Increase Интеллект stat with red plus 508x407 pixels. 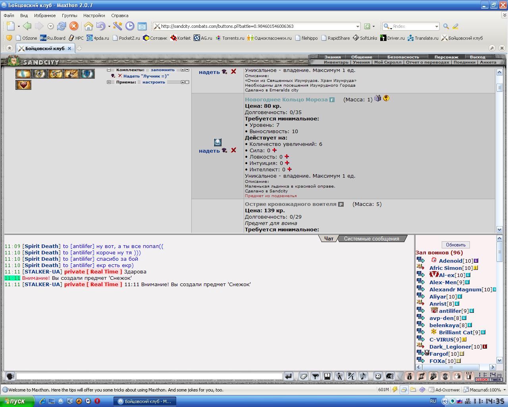289,169
